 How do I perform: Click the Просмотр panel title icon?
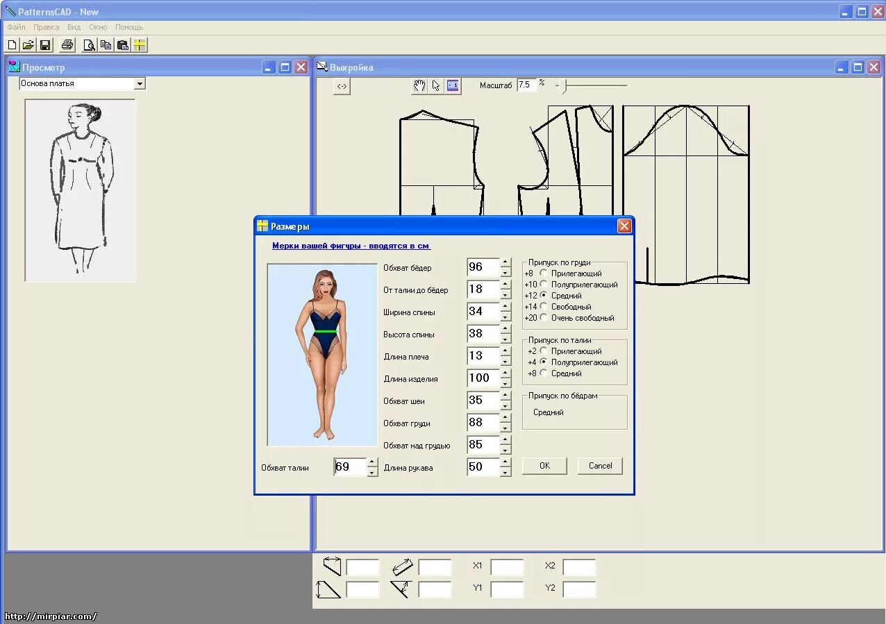(x=14, y=67)
